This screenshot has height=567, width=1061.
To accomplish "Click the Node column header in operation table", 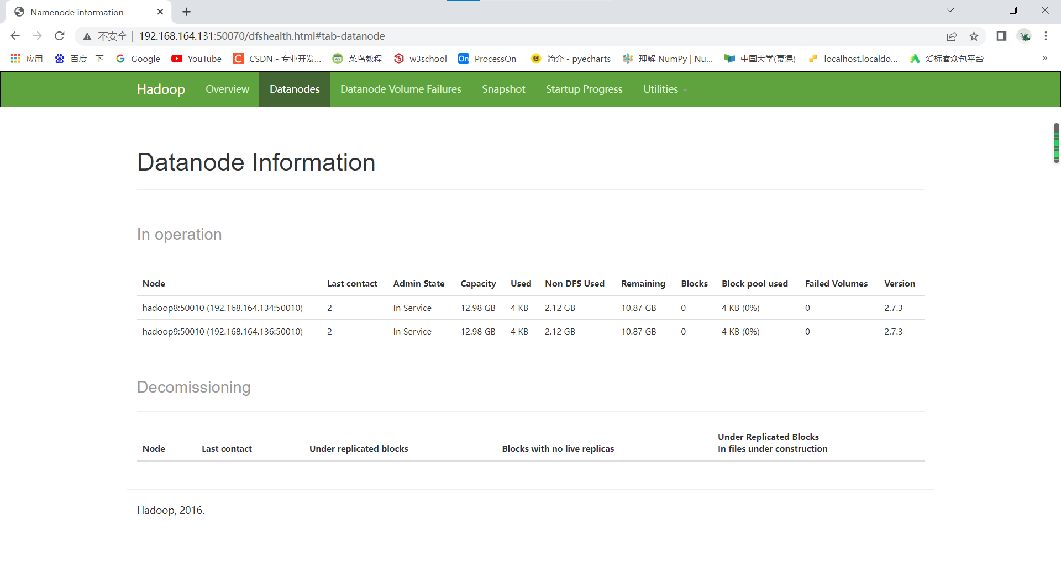I will 154,283.
